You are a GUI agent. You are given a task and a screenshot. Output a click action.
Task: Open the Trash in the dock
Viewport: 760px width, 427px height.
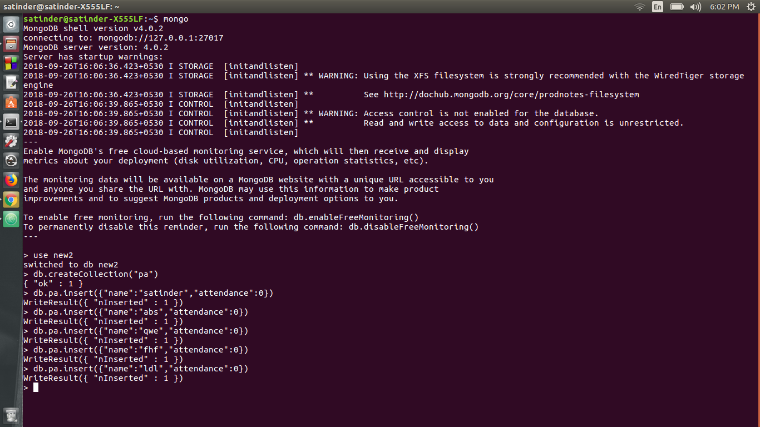point(11,415)
